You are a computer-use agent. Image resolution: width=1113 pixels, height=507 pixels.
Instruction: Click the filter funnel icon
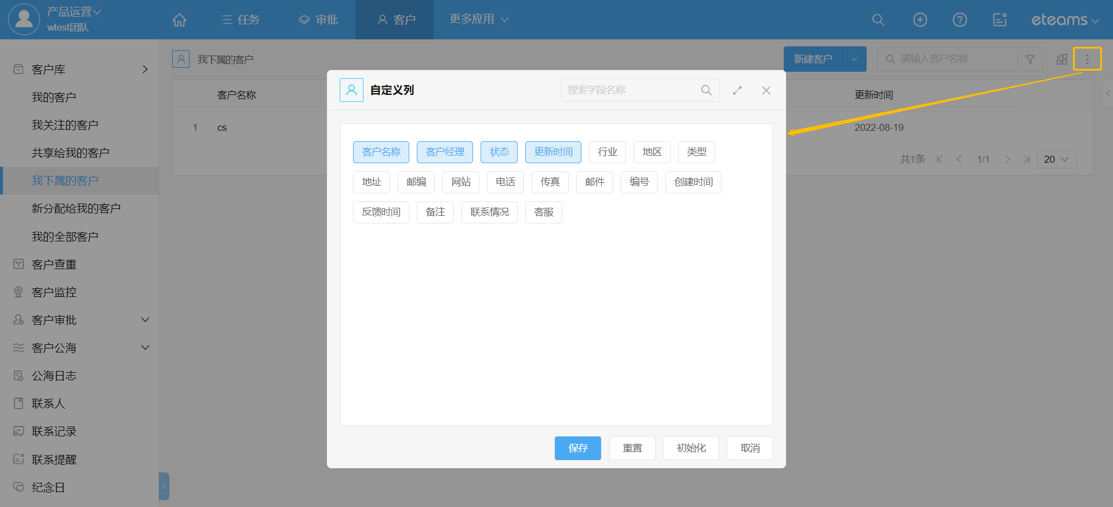[x=1030, y=59]
